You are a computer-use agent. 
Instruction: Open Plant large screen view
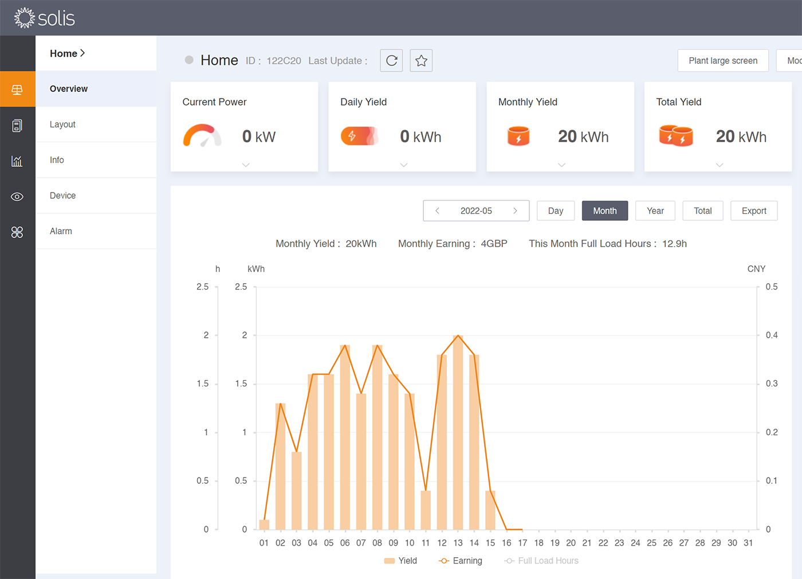tap(722, 61)
